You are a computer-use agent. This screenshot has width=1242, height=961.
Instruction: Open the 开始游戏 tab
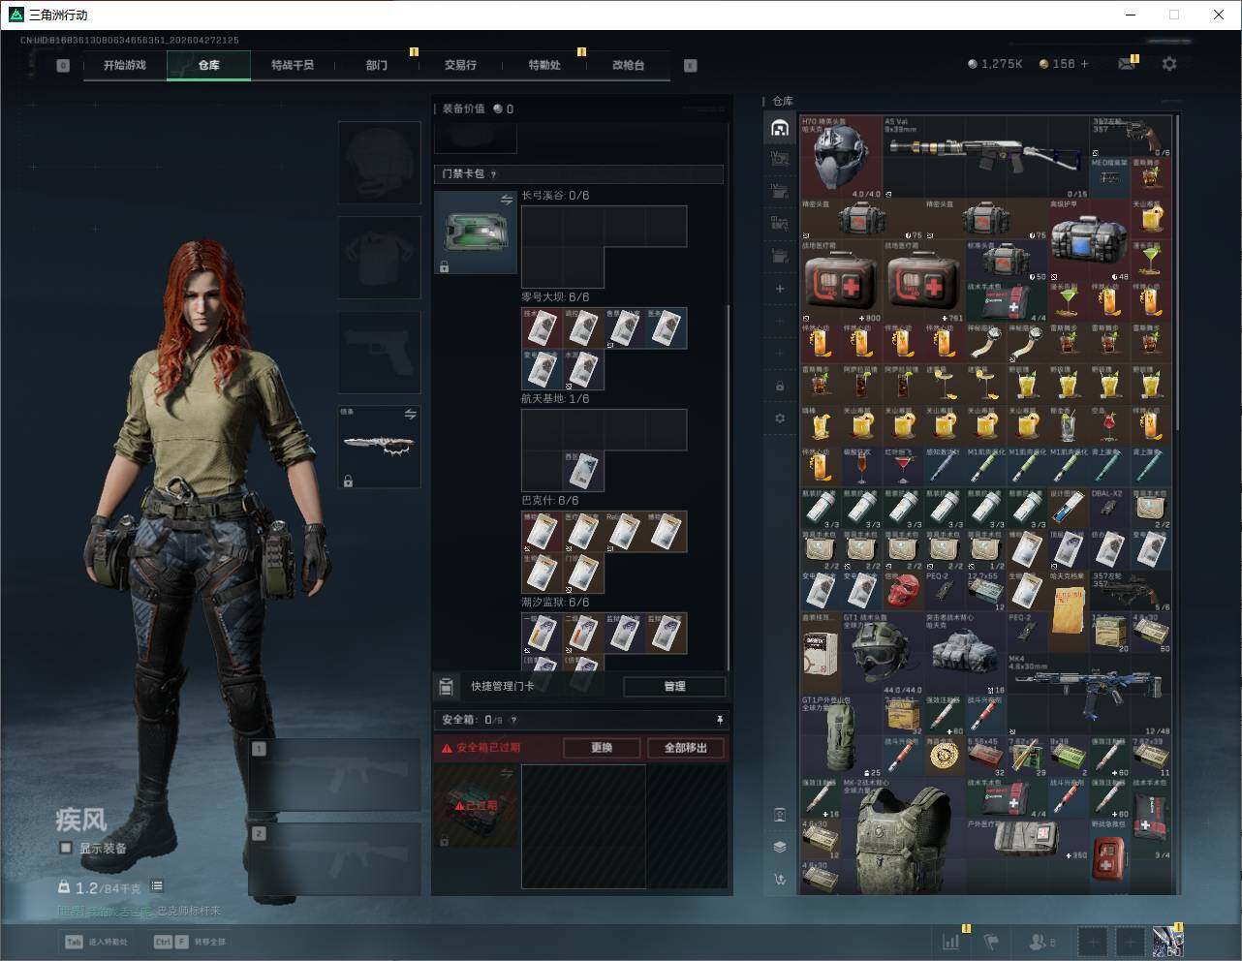pos(125,65)
